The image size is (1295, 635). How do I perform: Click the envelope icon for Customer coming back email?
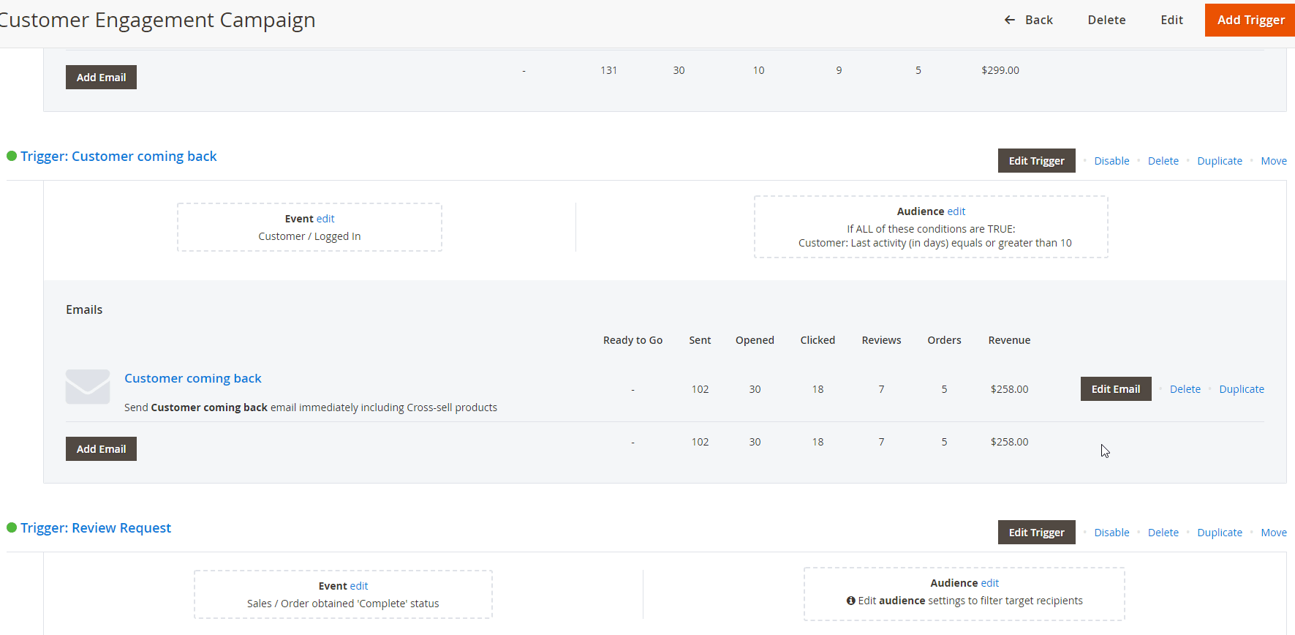[88, 386]
